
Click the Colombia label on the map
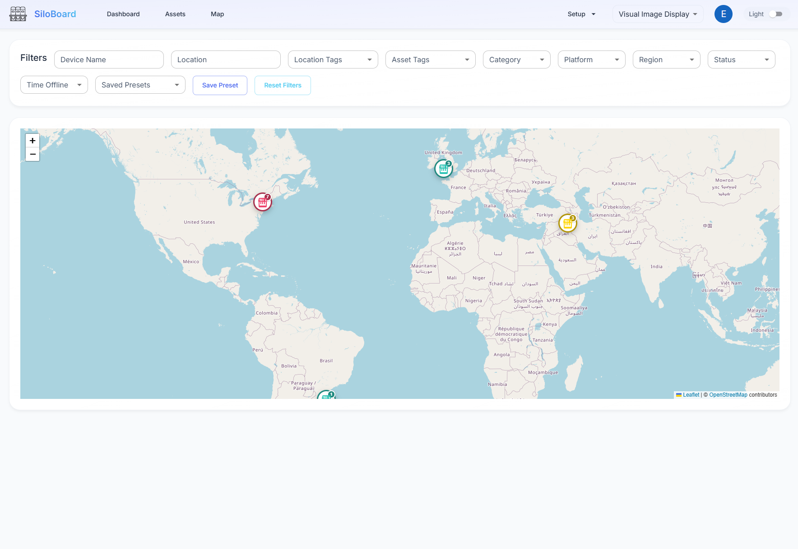(x=267, y=313)
